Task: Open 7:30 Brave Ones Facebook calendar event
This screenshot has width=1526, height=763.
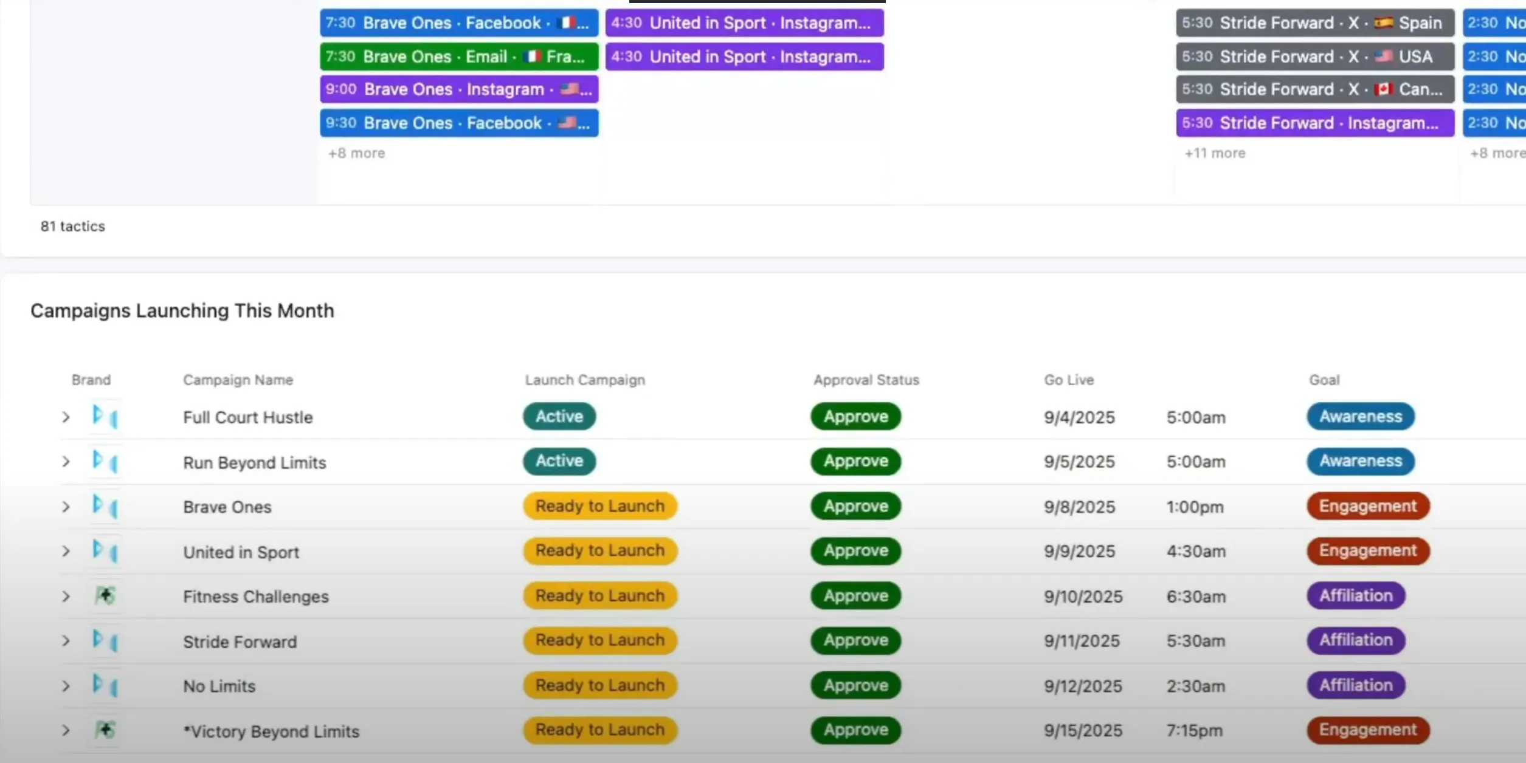Action: click(x=459, y=23)
